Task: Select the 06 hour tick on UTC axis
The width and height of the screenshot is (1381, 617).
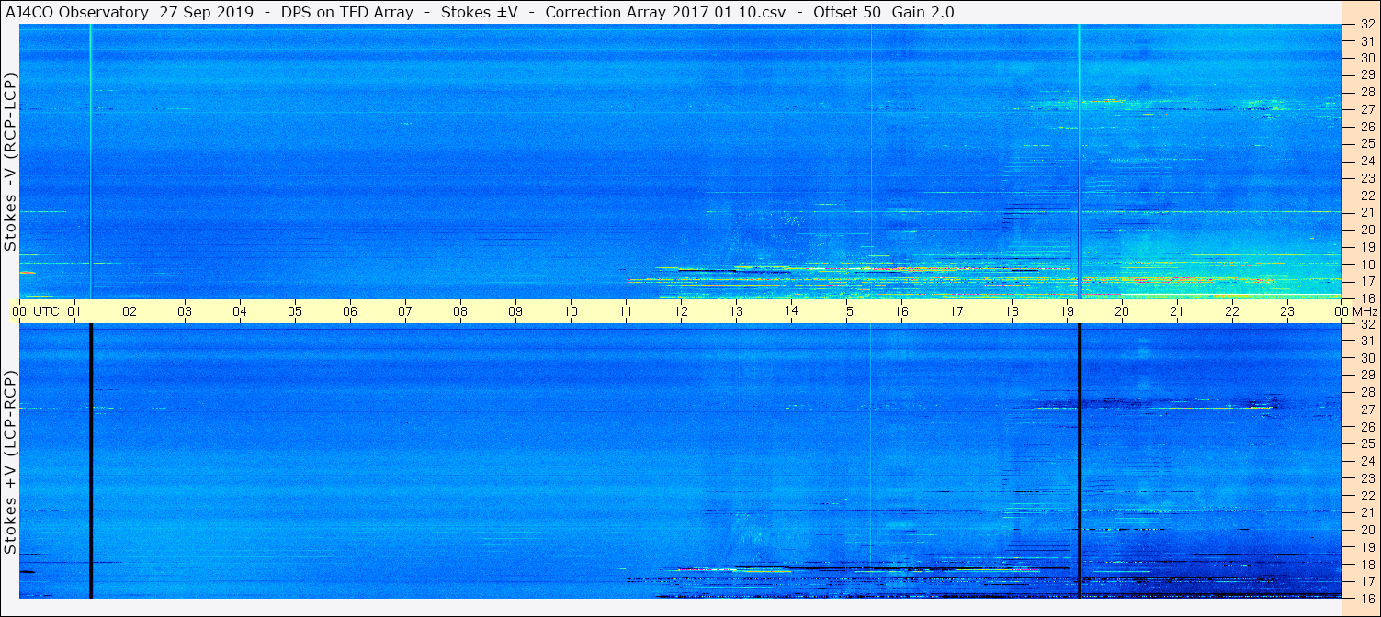Action: pos(350,311)
